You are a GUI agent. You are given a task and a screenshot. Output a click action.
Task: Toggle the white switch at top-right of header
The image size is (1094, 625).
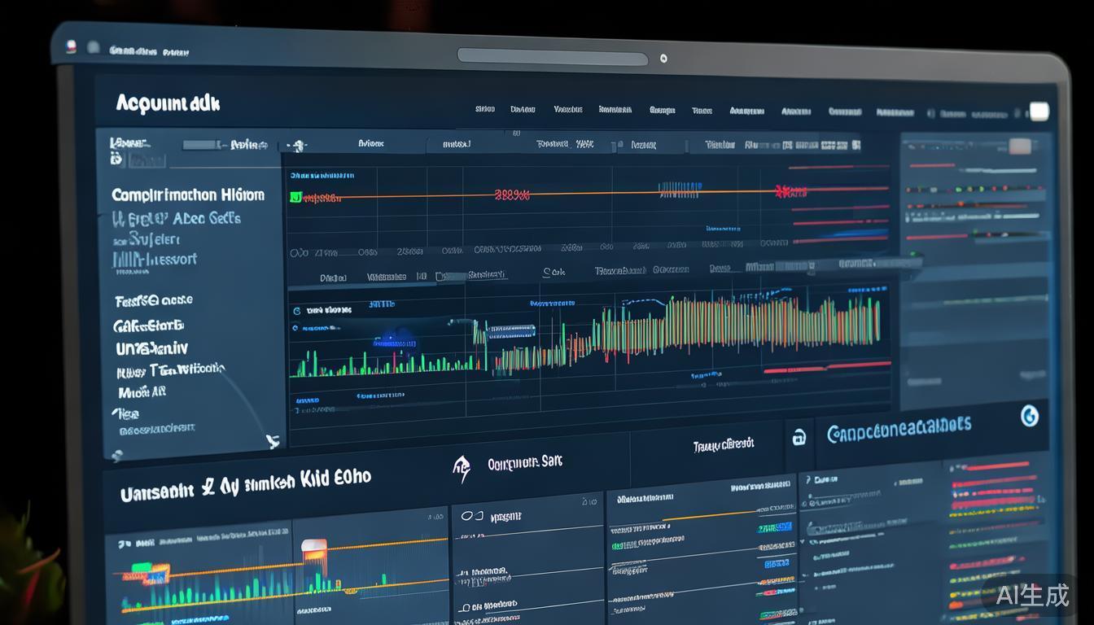(x=1038, y=111)
